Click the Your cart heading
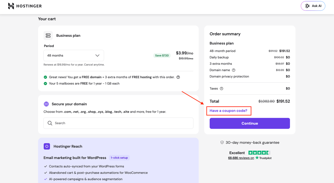The image size is (334, 183). 47,19
